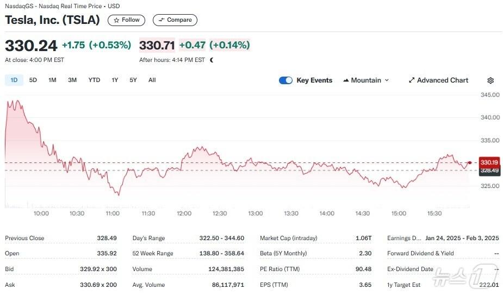Toggle the Key Events switch
This screenshot has width=503, height=295.
[x=285, y=80]
